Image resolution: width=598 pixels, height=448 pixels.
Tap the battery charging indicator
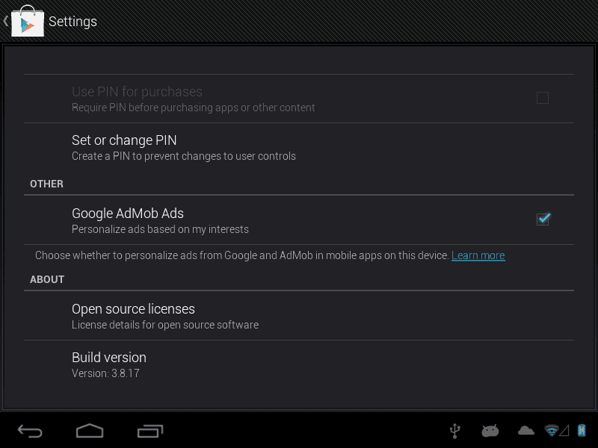(582, 431)
